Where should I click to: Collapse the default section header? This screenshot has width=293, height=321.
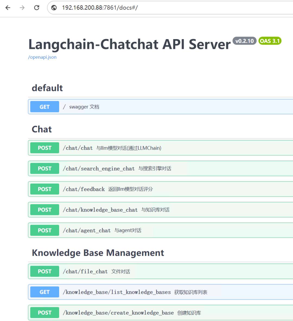(x=161, y=88)
